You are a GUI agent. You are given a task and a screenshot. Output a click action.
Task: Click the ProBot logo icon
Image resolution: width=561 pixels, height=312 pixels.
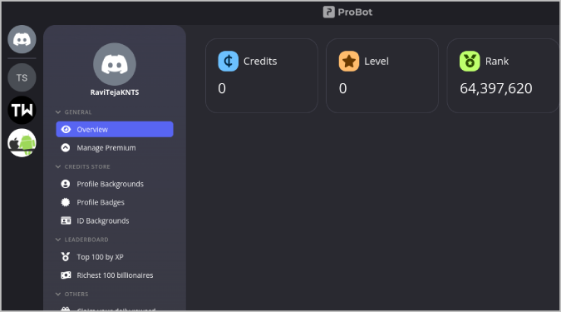[329, 12]
